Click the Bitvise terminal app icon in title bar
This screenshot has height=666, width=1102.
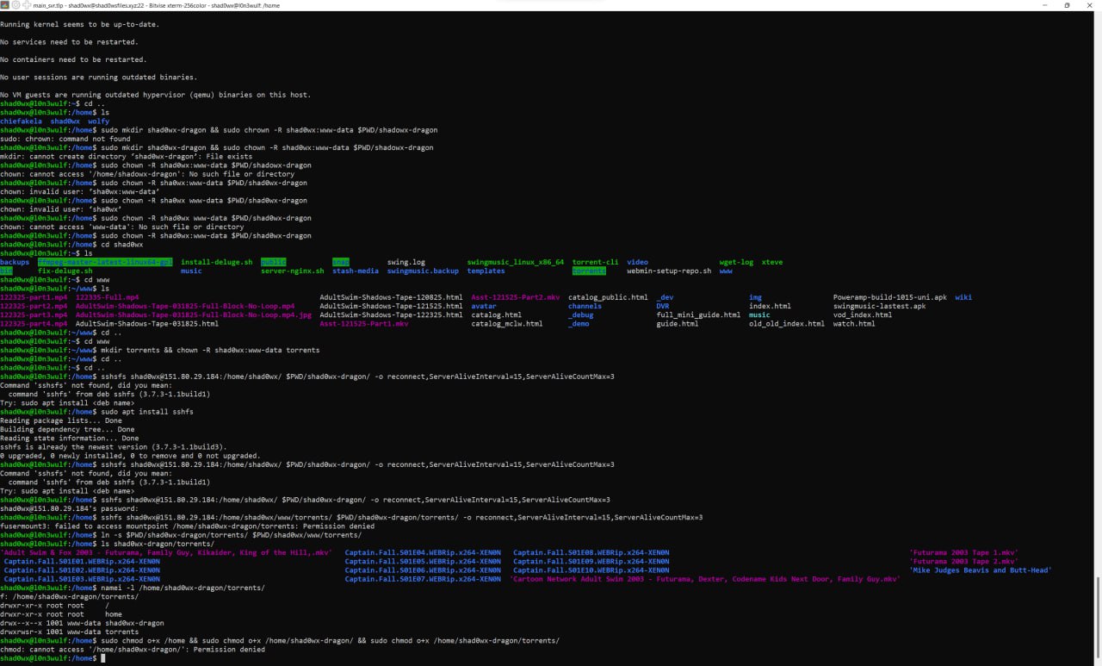coord(5,5)
